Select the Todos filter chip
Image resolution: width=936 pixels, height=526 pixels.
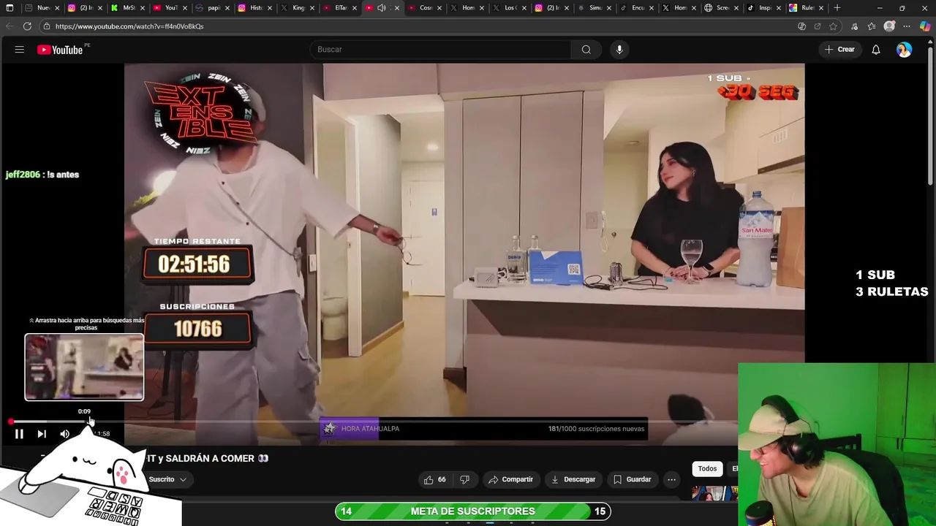pos(707,469)
